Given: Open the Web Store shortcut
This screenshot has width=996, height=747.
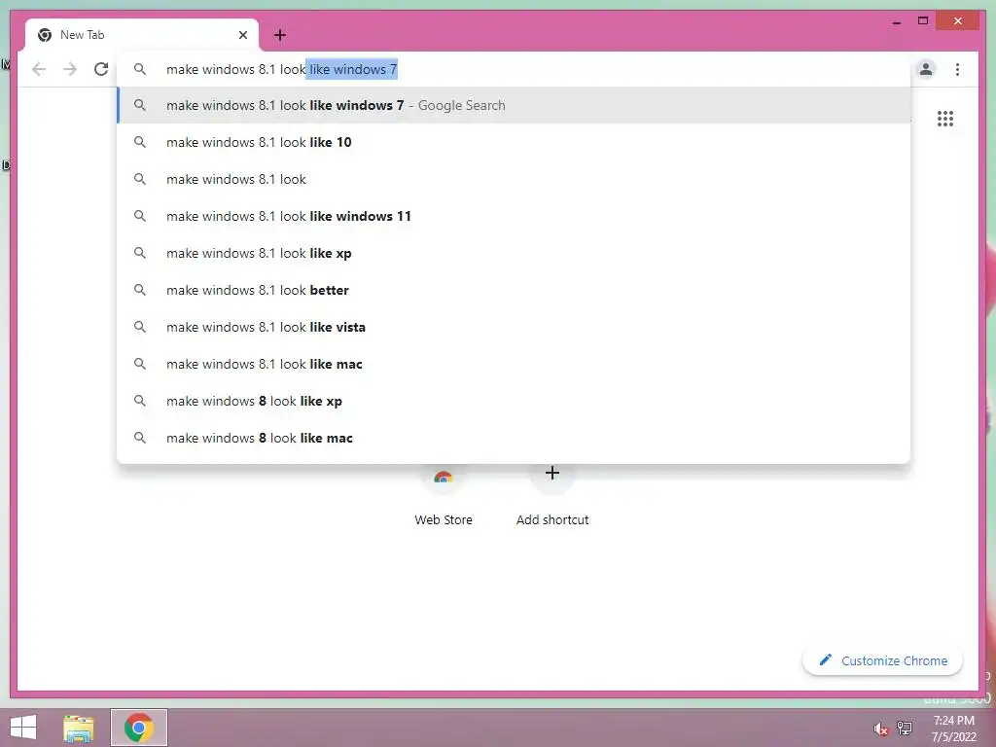Looking at the screenshot, I should coord(444,495).
